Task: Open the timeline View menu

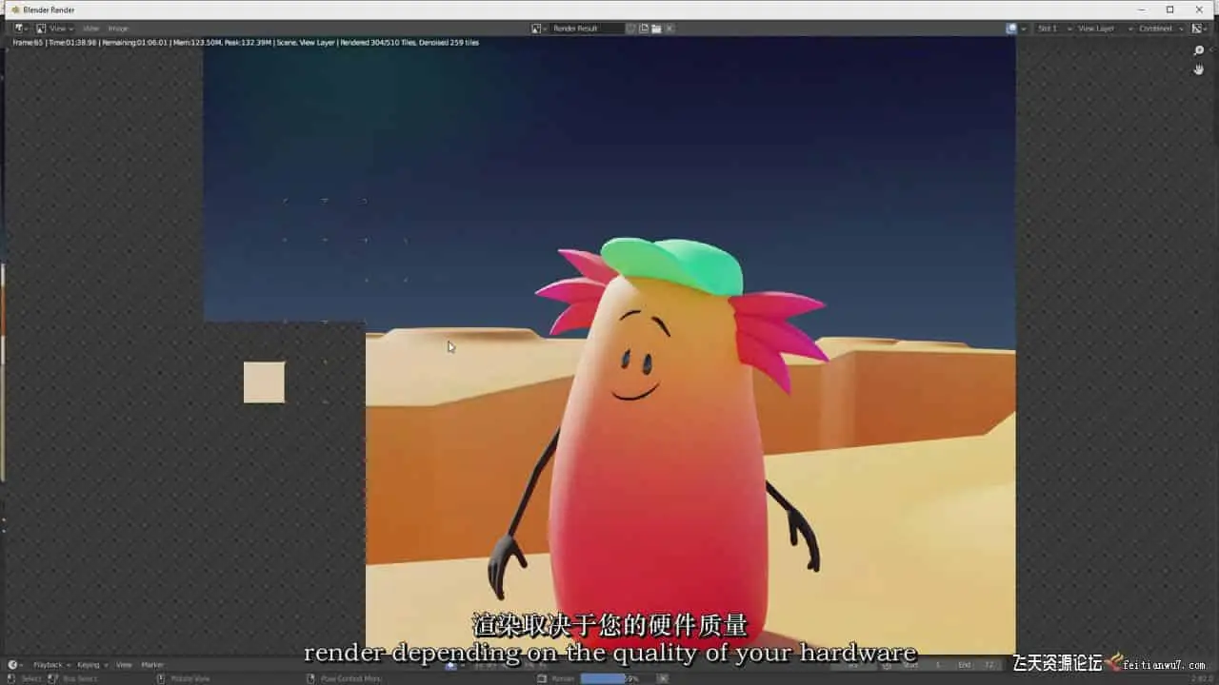Action: coord(124,665)
